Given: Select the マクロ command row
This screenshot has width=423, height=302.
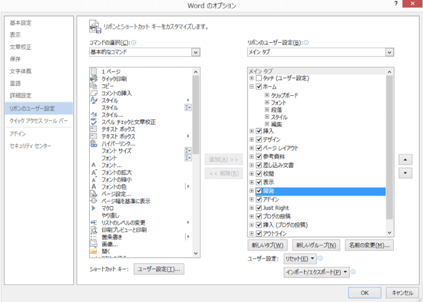Looking at the screenshot, I should (141, 208).
